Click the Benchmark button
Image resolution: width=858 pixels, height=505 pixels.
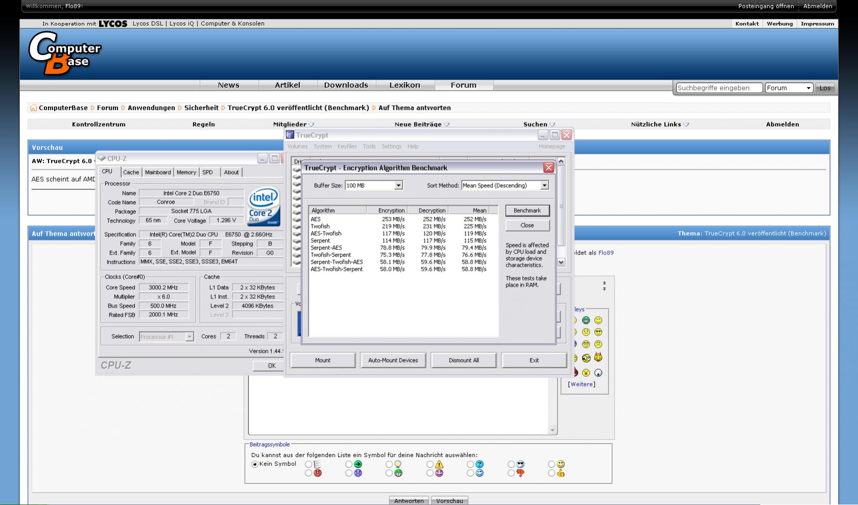tap(527, 211)
